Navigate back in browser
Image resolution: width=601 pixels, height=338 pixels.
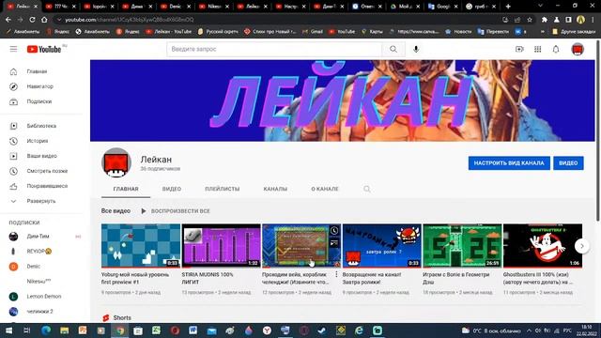click(8, 20)
